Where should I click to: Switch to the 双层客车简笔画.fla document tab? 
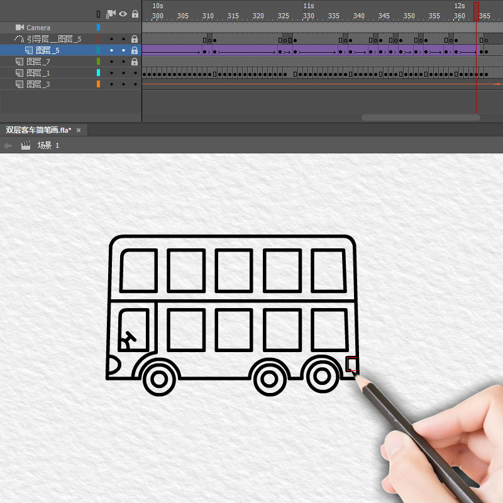38,130
